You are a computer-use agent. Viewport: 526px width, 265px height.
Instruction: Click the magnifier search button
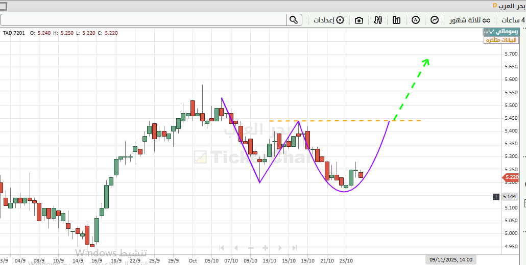[x=293, y=20]
